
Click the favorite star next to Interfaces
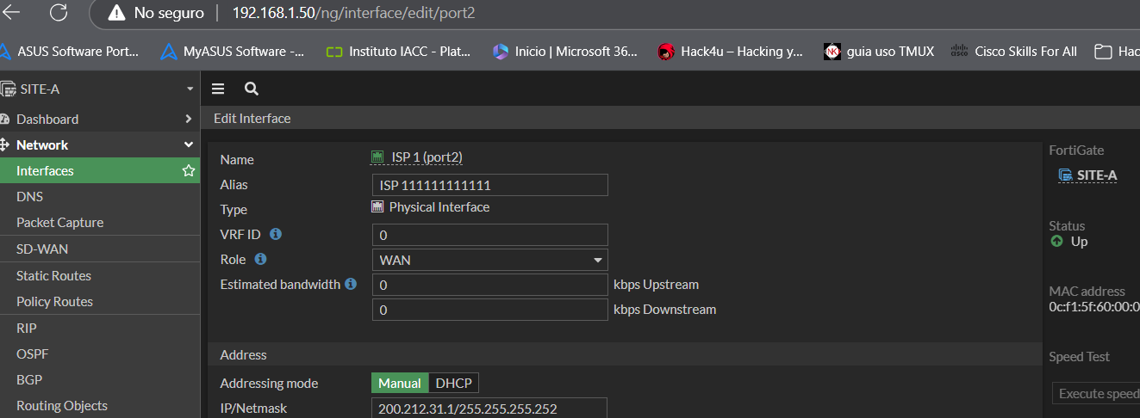189,171
